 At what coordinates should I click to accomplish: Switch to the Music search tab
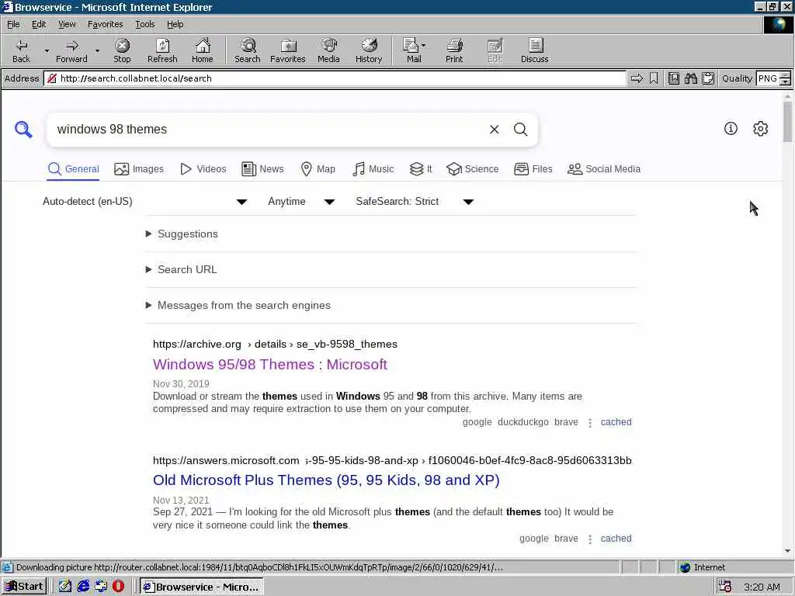pyautogui.click(x=373, y=168)
